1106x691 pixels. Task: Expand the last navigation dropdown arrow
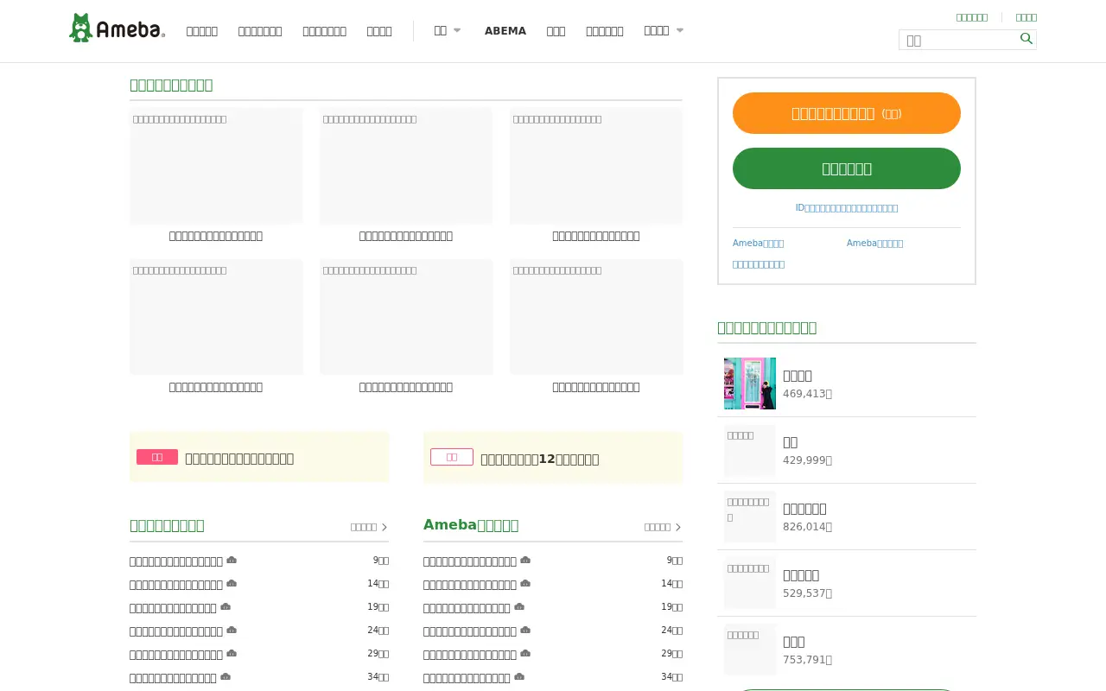coord(680,30)
